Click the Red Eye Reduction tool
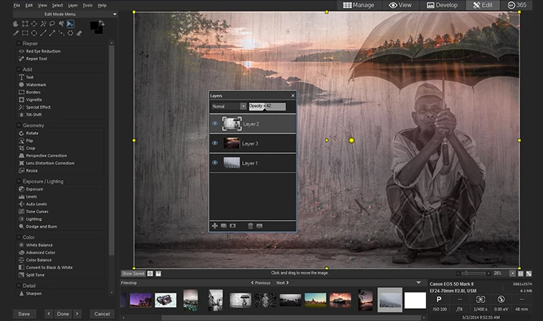543x321 pixels. (44, 51)
